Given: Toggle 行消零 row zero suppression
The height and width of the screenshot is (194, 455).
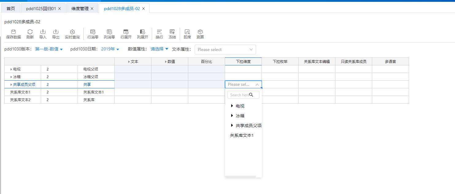Looking at the screenshot, I should tap(93, 32).
